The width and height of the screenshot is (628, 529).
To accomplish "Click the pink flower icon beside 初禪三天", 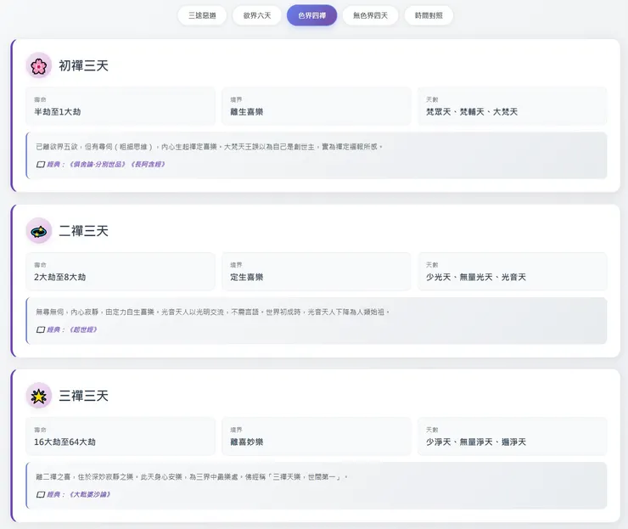I will click(39, 65).
